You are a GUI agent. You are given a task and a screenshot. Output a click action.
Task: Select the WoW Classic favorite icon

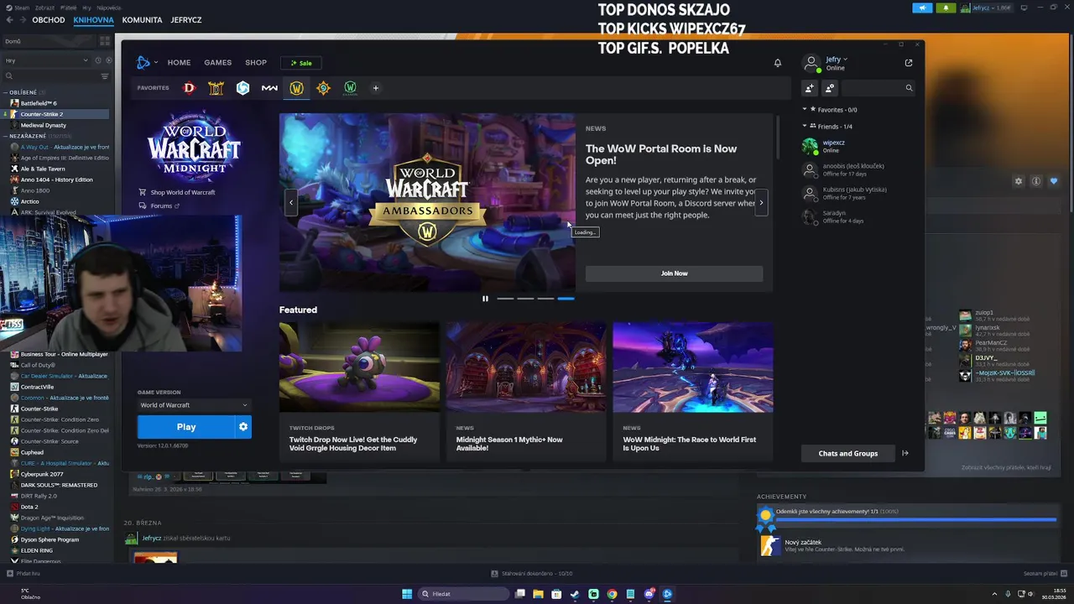click(x=350, y=88)
